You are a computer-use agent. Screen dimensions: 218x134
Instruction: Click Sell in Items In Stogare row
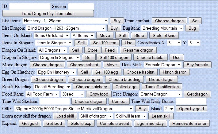[81, 43]
